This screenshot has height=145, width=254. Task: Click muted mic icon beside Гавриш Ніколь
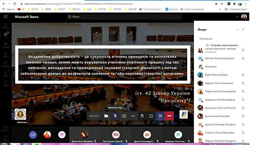pyautogui.click(x=243, y=83)
